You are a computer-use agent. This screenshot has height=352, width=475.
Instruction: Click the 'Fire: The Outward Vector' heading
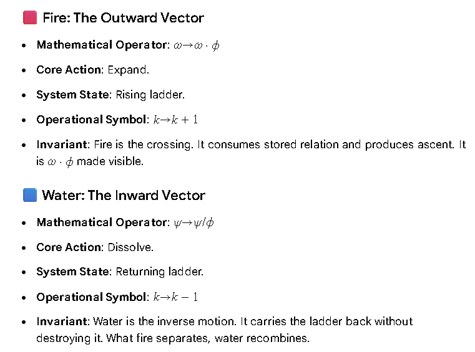point(124,18)
